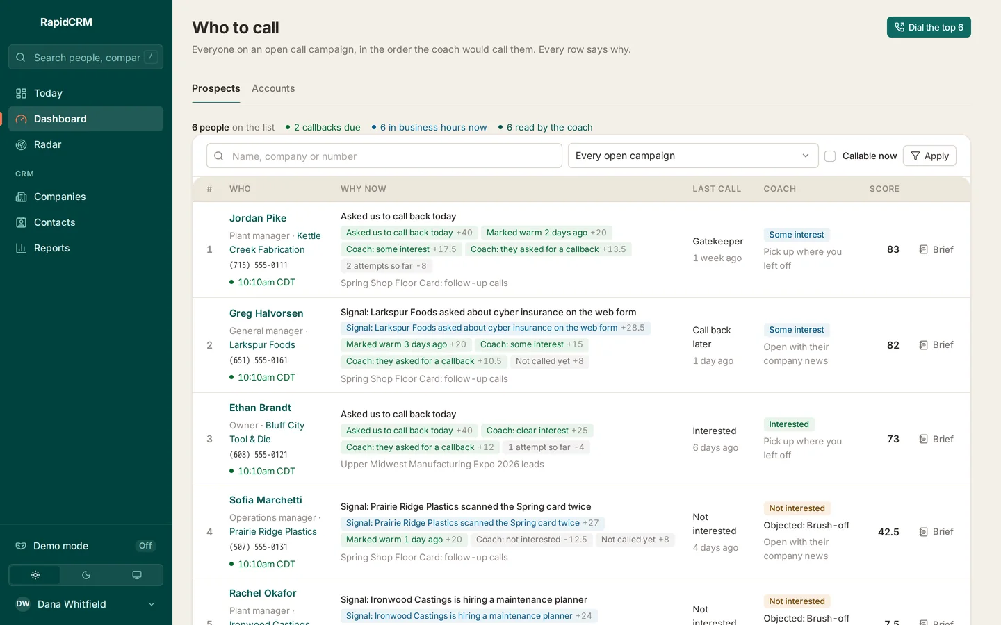The image size is (1001, 625).
Task: Click the DW user avatar
Action: point(23,604)
